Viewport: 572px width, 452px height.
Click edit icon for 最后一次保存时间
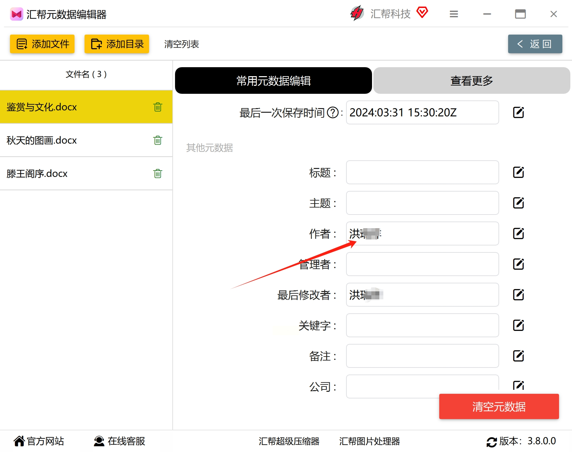[x=518, y=112]
